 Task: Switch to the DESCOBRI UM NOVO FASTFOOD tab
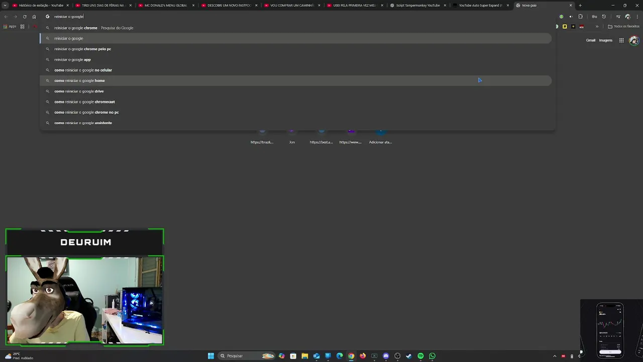[x=229, y=6]
